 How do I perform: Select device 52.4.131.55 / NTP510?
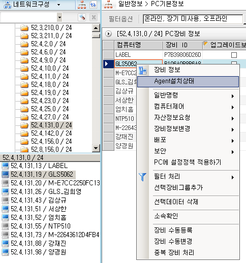(x=41, y=226)
